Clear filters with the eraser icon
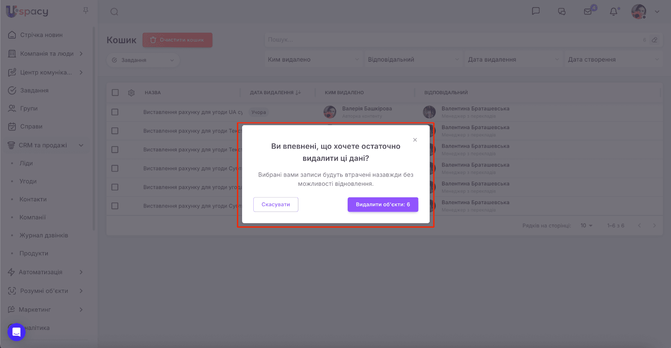This screenshot has height=348, width=671. pos(655,40)
